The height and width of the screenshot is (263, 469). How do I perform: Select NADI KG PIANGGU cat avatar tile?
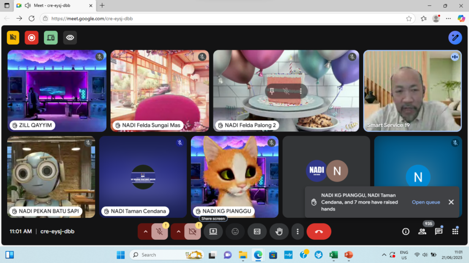234,177
